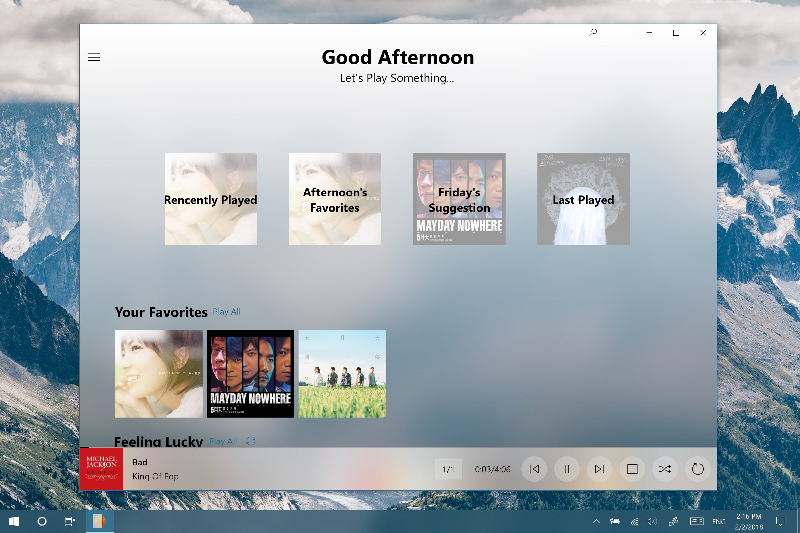Open the 1/1 playlist queue button
Viewport: 800px width, 533px height.
pos(448,469)
